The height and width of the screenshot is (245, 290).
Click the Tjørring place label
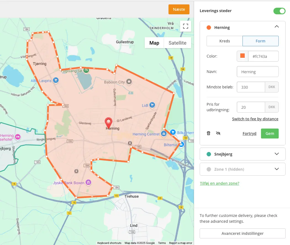39,64
